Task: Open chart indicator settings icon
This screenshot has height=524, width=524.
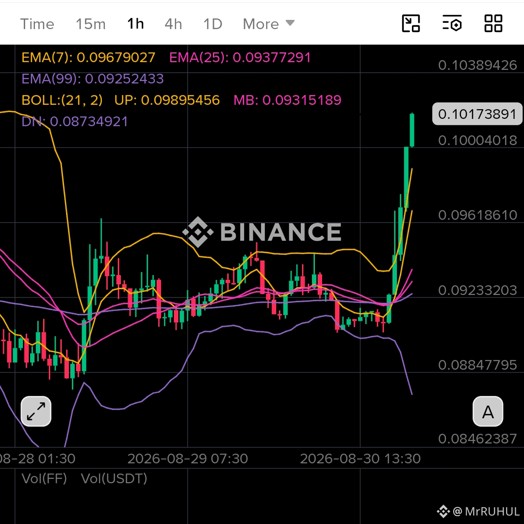Action: point(452,23)
